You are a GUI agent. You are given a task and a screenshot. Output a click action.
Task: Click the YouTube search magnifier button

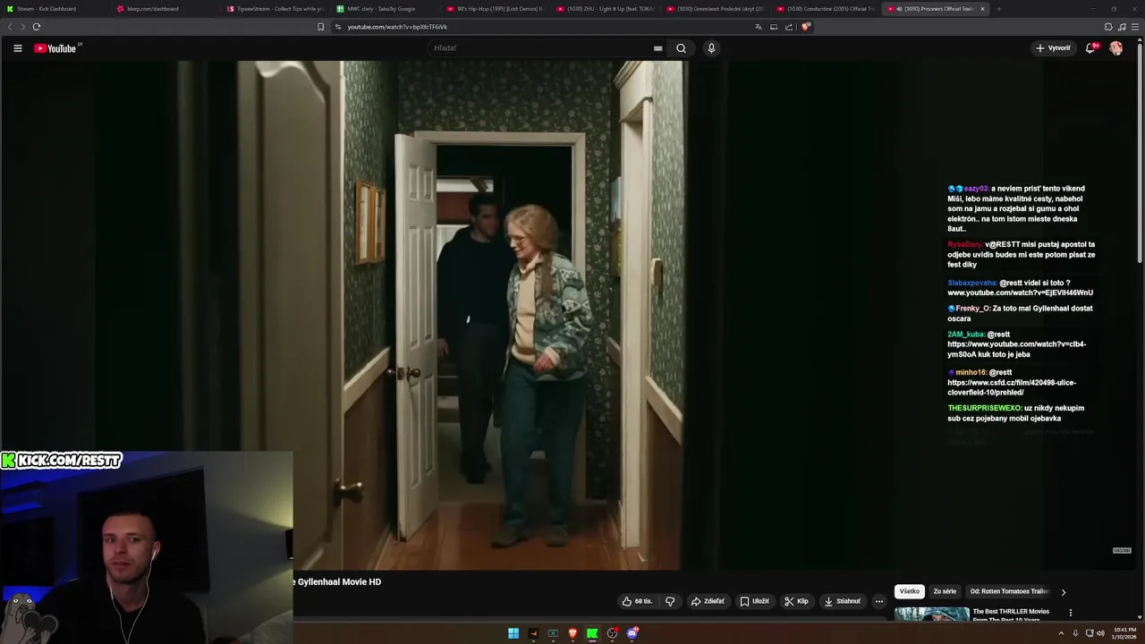(681, 48)
